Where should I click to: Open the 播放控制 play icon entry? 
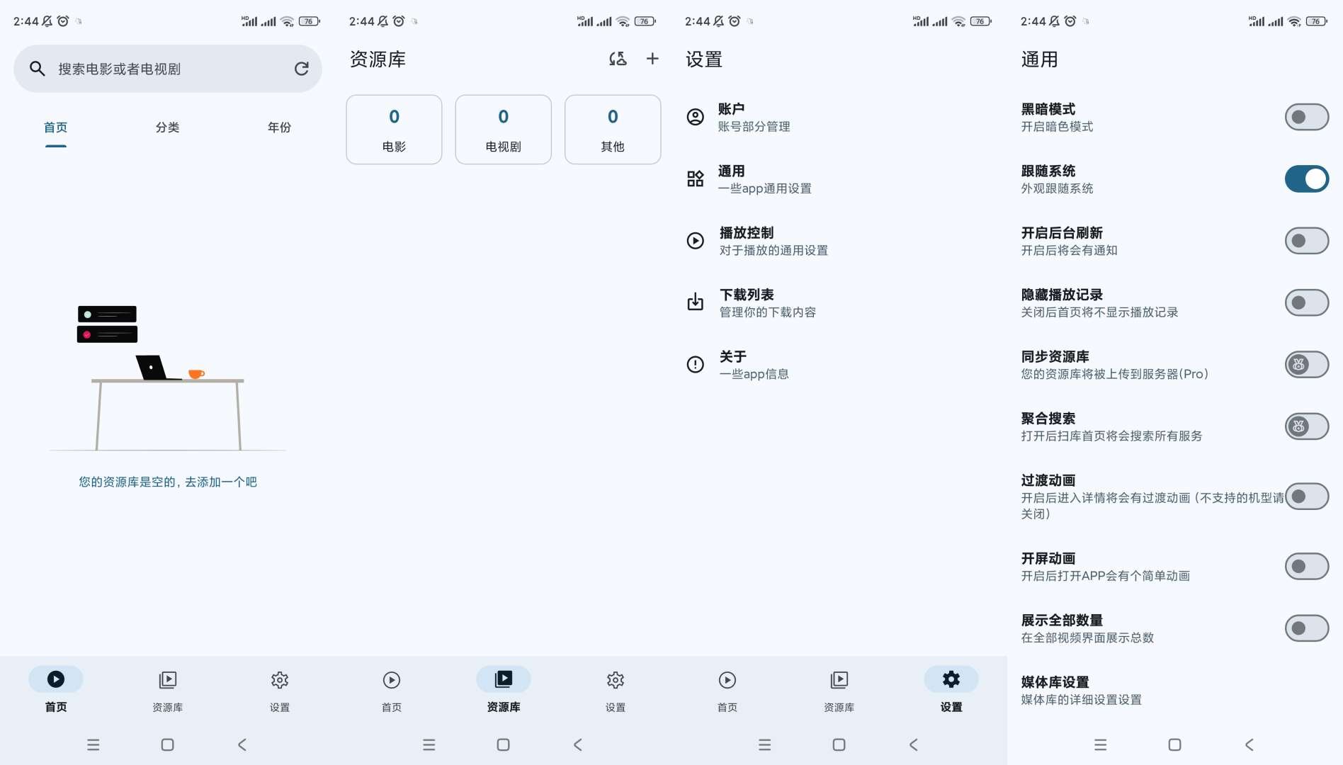tap(696, 241)
